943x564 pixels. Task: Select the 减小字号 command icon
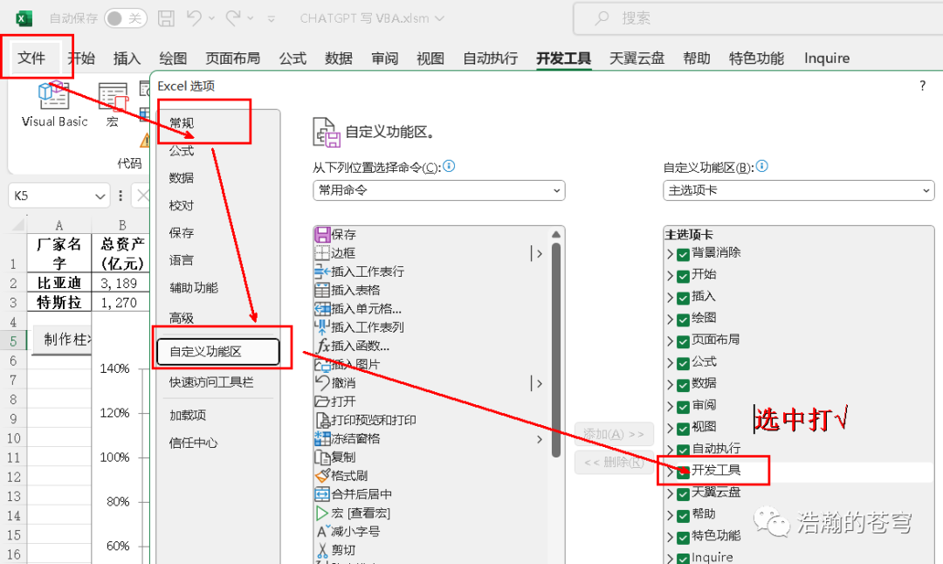coord(322,532)
